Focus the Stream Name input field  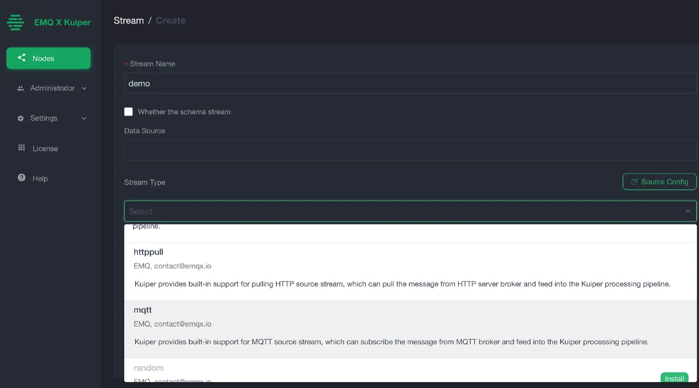410,83
